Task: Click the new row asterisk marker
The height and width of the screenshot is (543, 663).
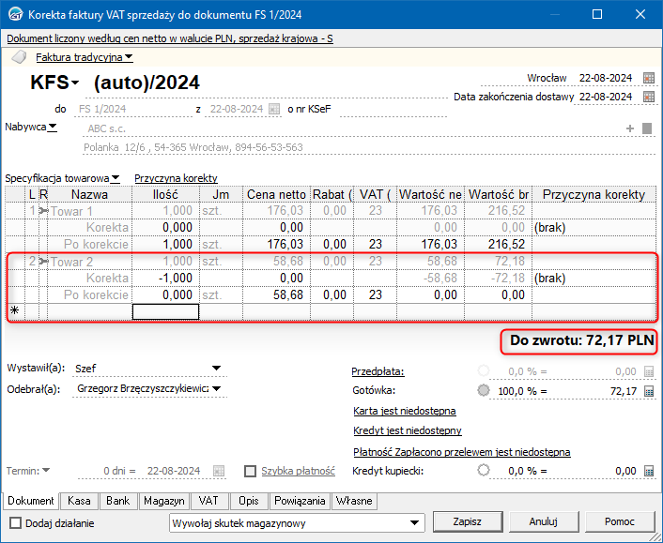Action: [15, 311]
